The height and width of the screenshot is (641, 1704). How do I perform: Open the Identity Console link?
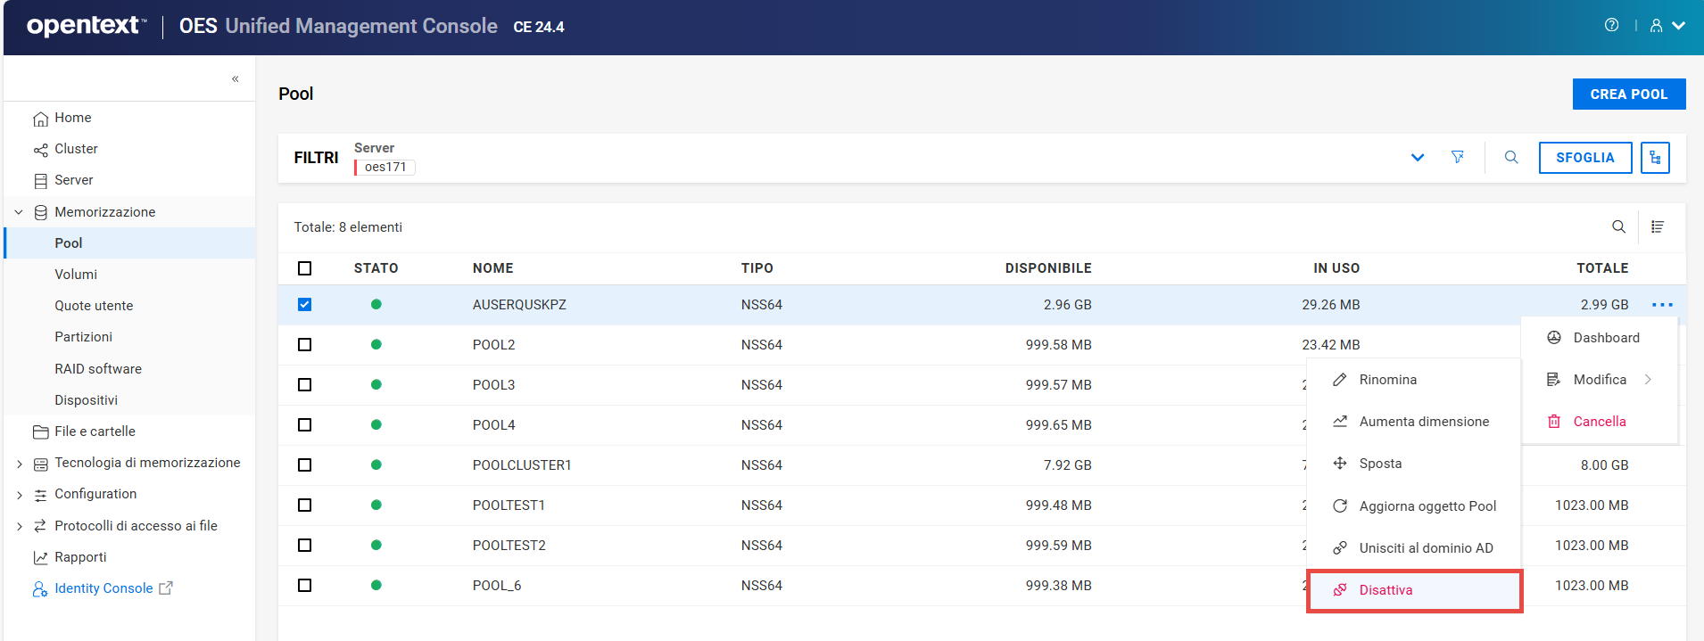coord(103,588)
